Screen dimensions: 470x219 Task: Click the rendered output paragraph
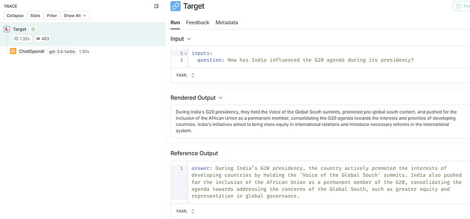[316, 121]
